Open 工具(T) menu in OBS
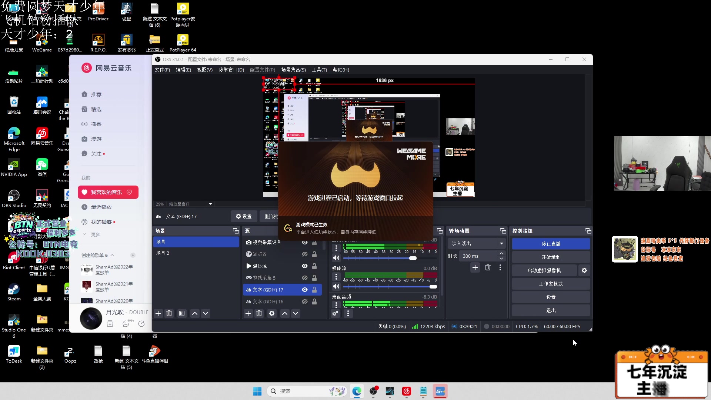The image size is (711, 400). pos(319,70)
